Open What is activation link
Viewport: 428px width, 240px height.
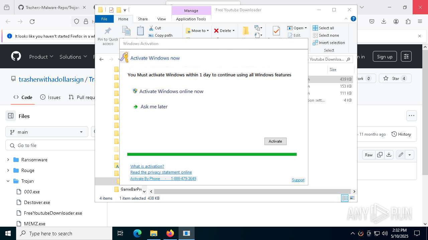147,166
